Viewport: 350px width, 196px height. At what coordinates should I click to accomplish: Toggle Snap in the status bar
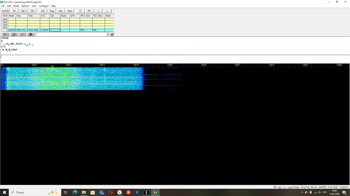coord(296,187)
